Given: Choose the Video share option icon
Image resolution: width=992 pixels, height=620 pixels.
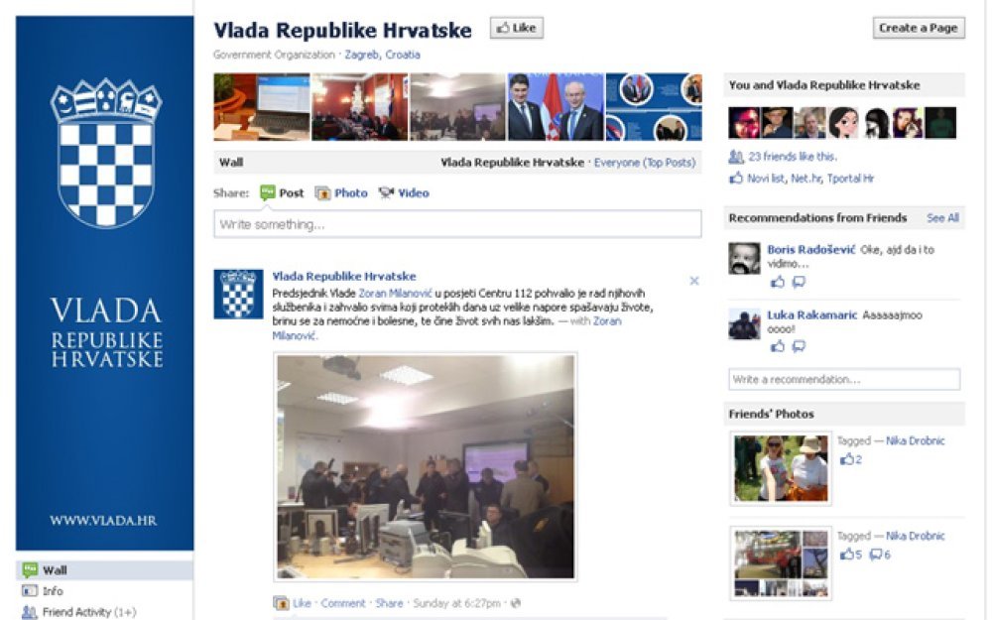Looking at the screenshot, I should tap(386, 193).
